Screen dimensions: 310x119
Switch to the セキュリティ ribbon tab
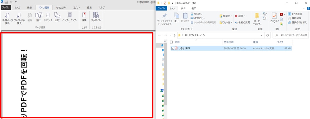[x=61, y=8]
